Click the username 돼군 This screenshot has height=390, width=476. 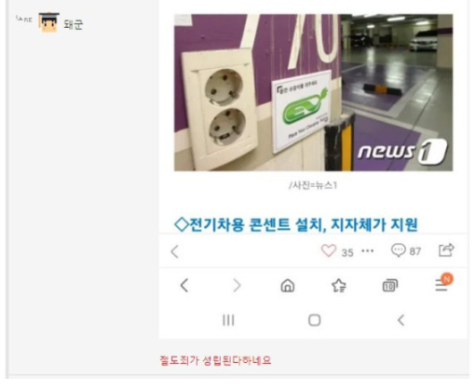[x=74, y=24]
